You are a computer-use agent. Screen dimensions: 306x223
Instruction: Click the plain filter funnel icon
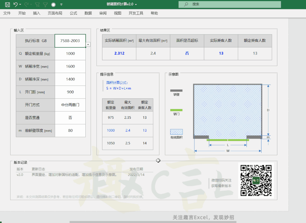45,5
